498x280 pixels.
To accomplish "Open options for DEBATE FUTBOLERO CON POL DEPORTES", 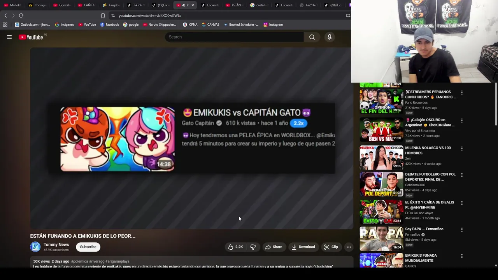I will coord(462,175).
